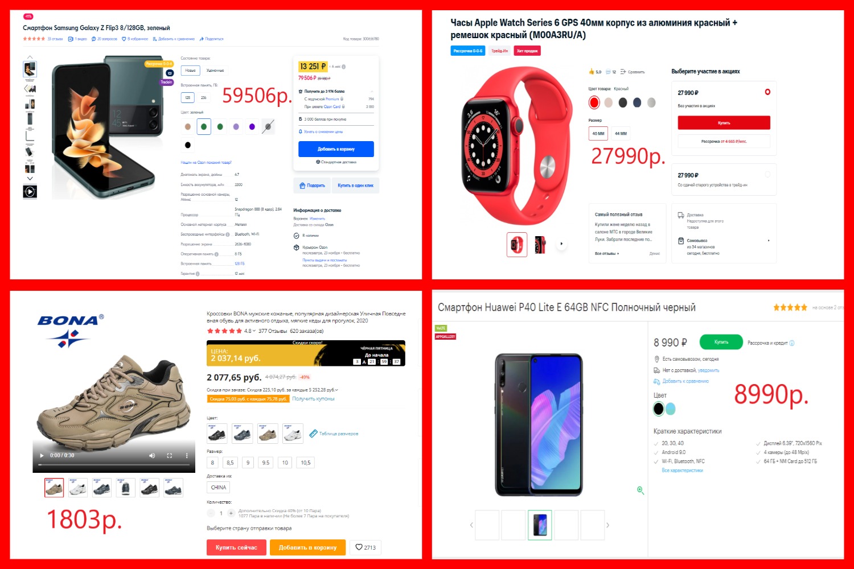The image size is (854, 569).
Task: Click the heart wishlist icon with 2713
Action: pos(366,547)
